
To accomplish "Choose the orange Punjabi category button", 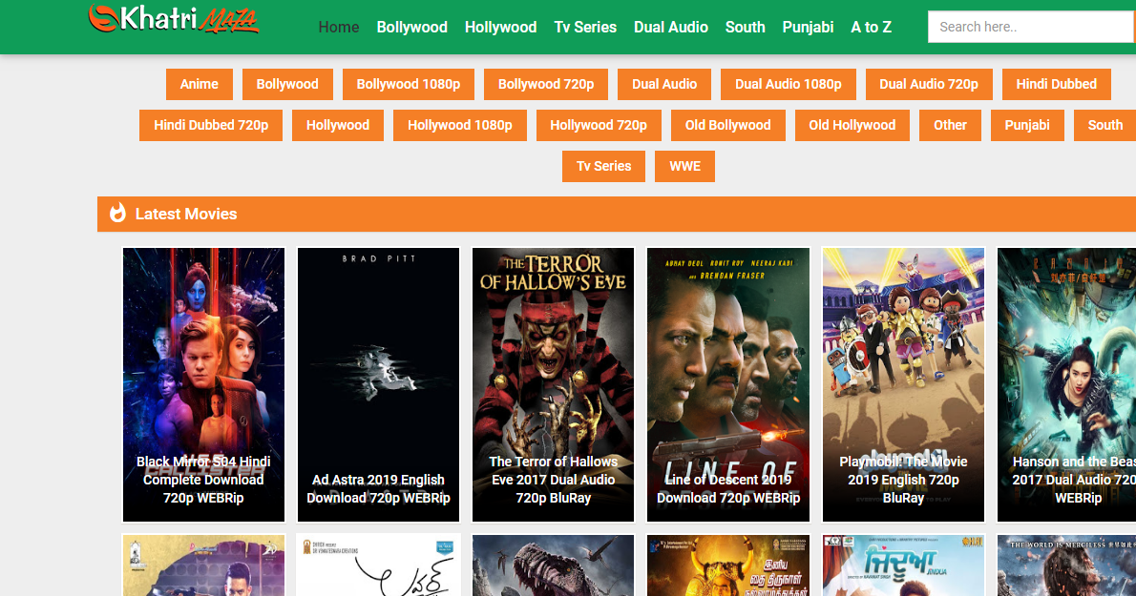I will 1026,125.
